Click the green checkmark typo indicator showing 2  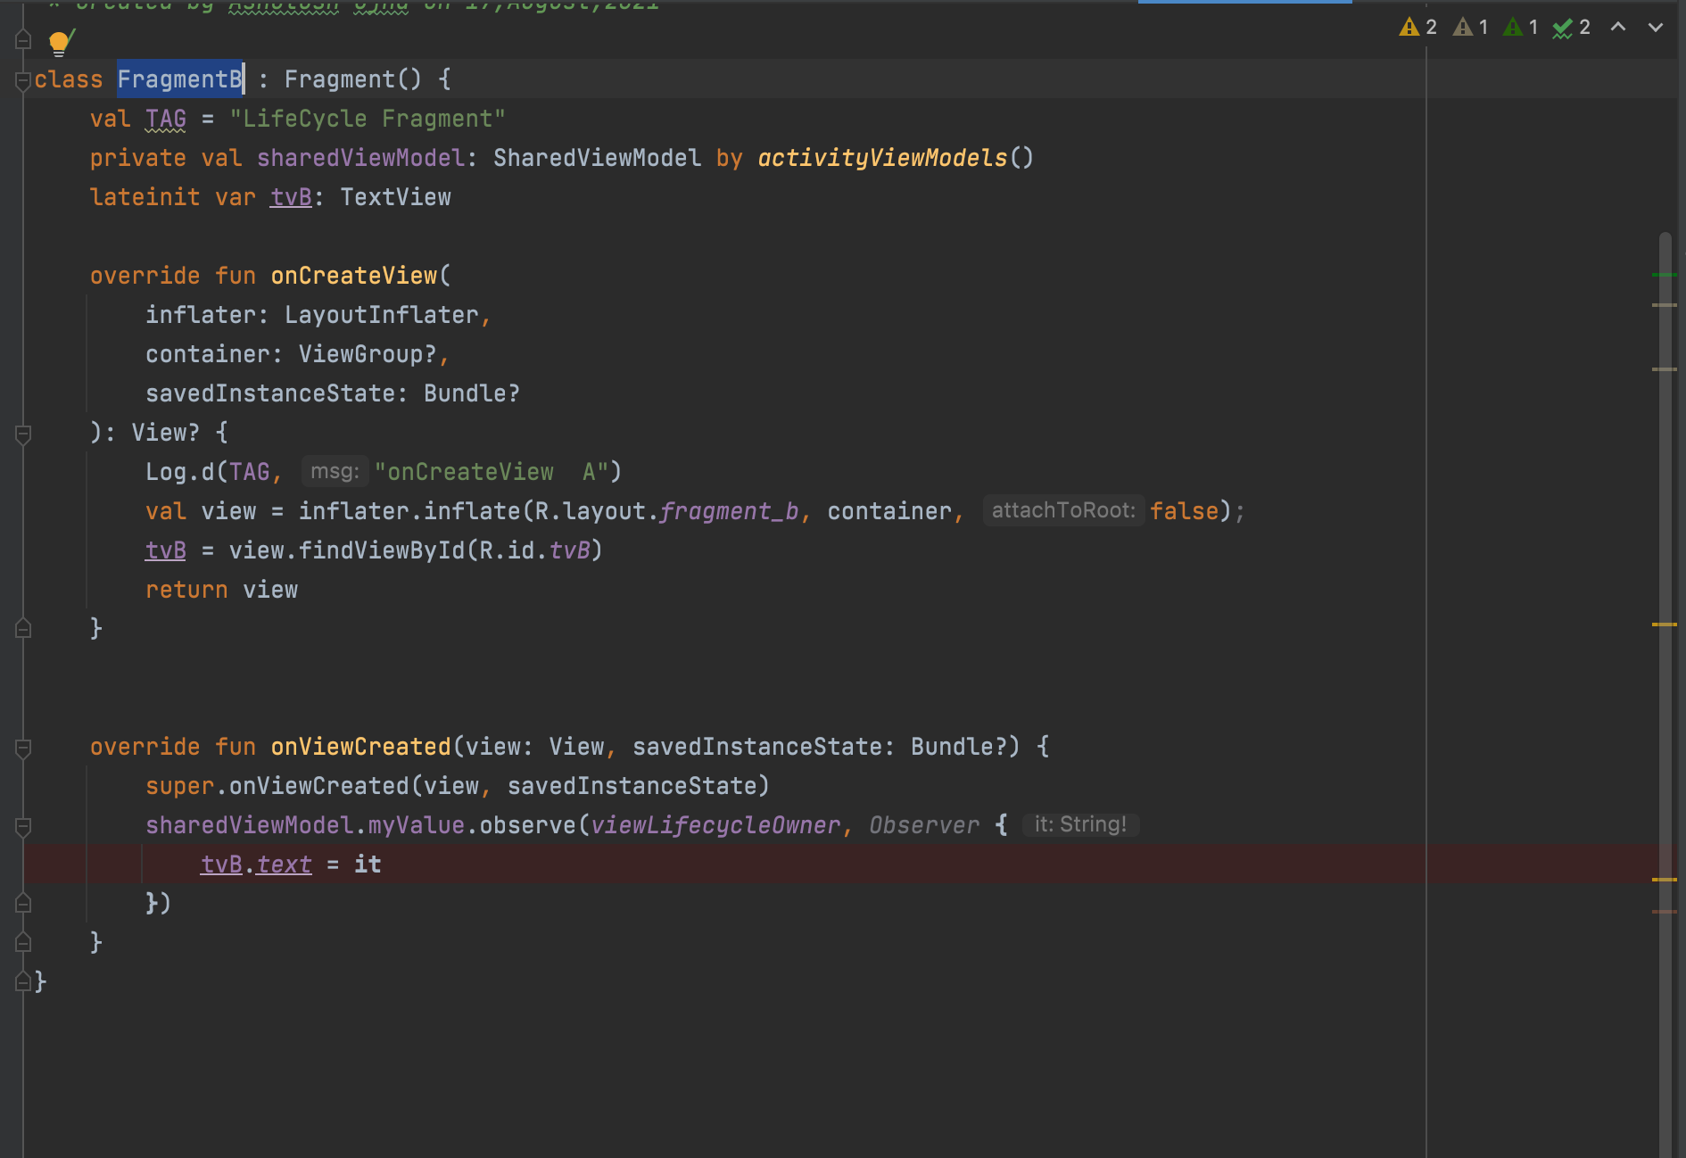[1572, 27]
